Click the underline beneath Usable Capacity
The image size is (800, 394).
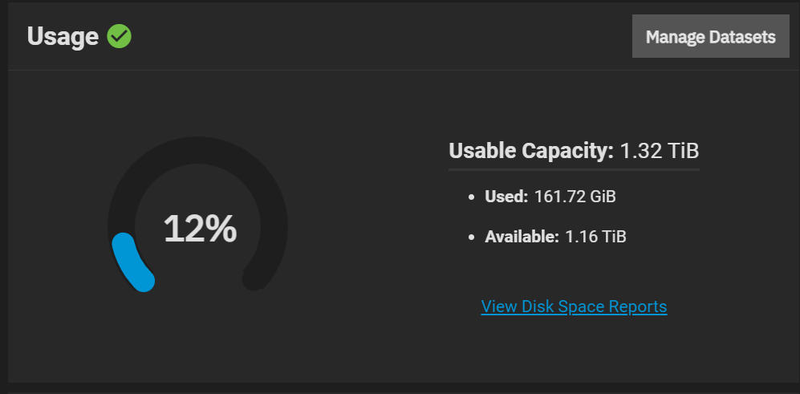click(574, 169)
